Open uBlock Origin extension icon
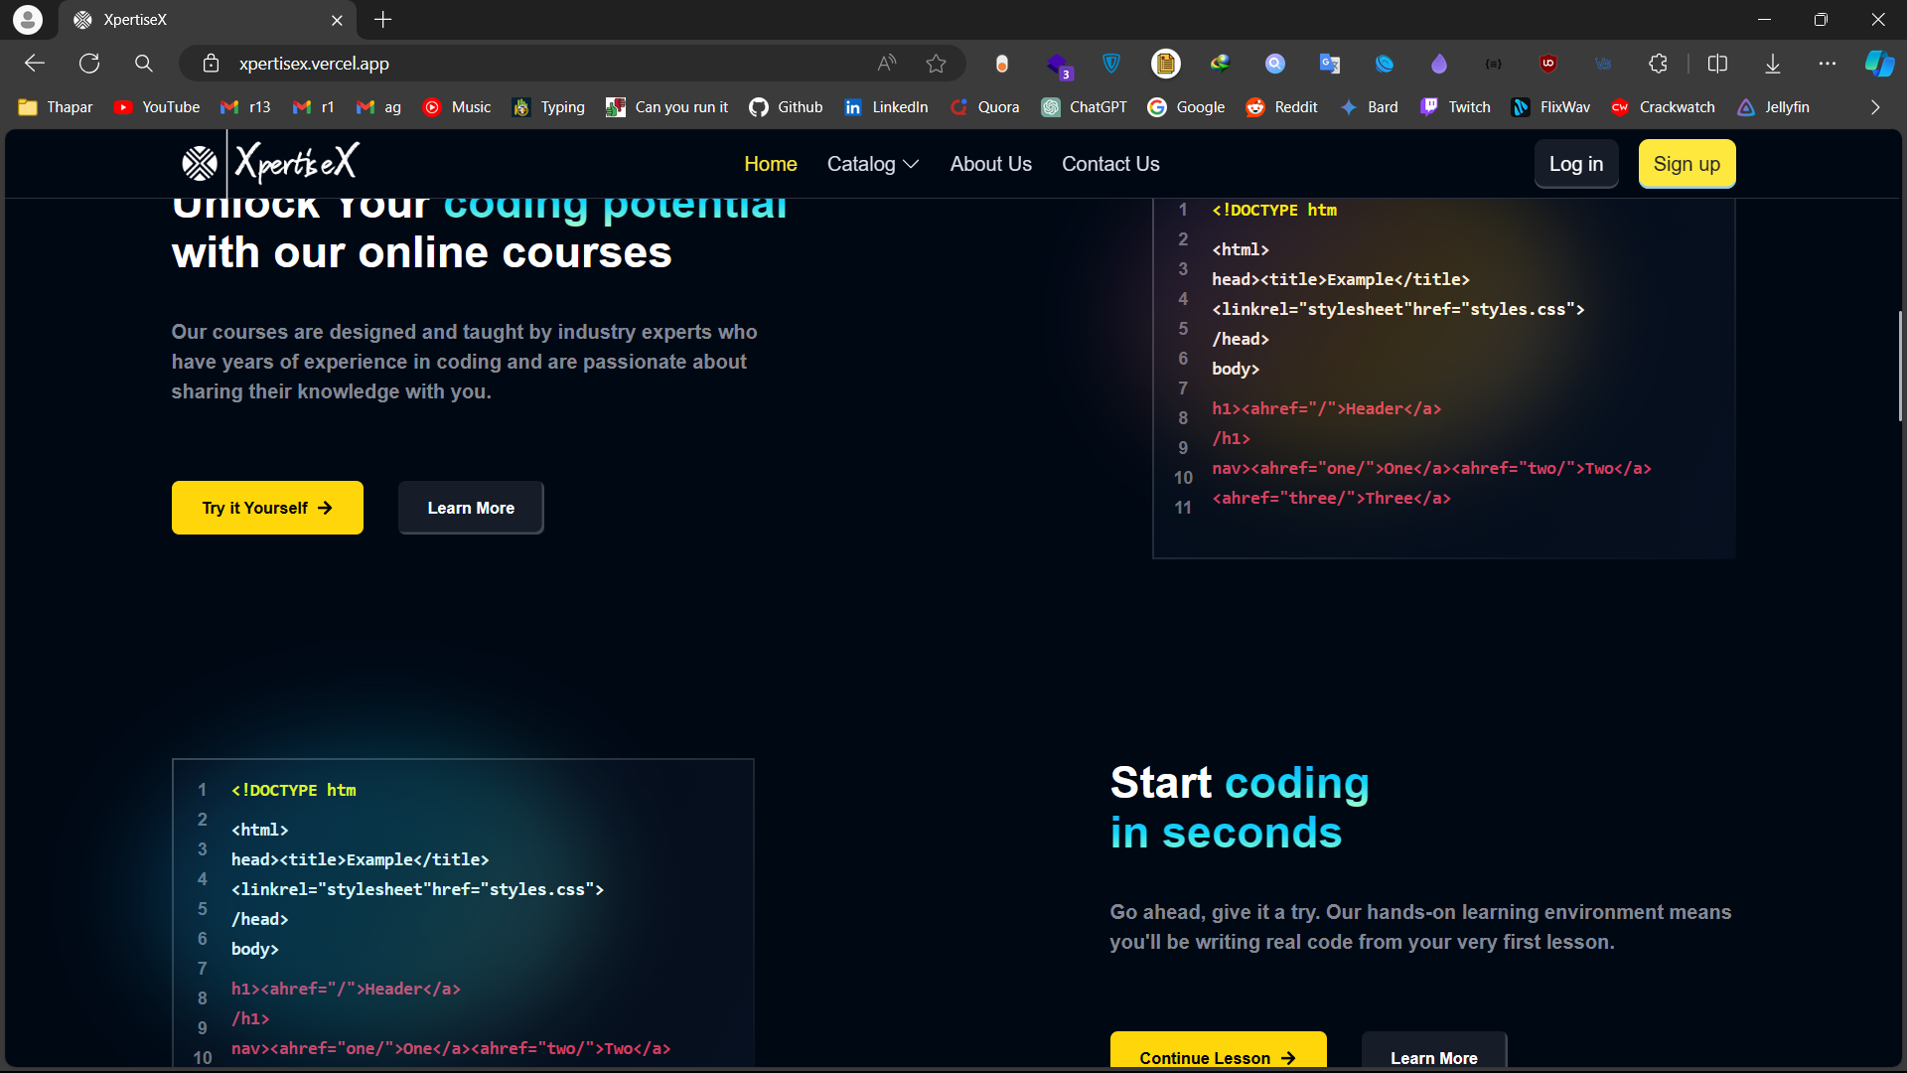The height and width of the screenshot is (1073, 1907). pos(1547,64)
